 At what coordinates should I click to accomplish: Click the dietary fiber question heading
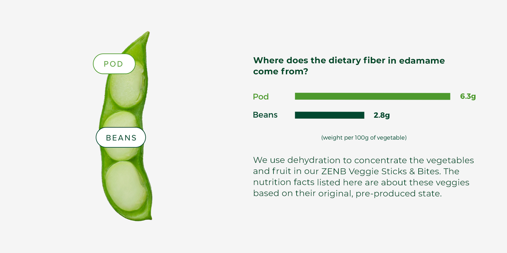click(x=349, y=66)
